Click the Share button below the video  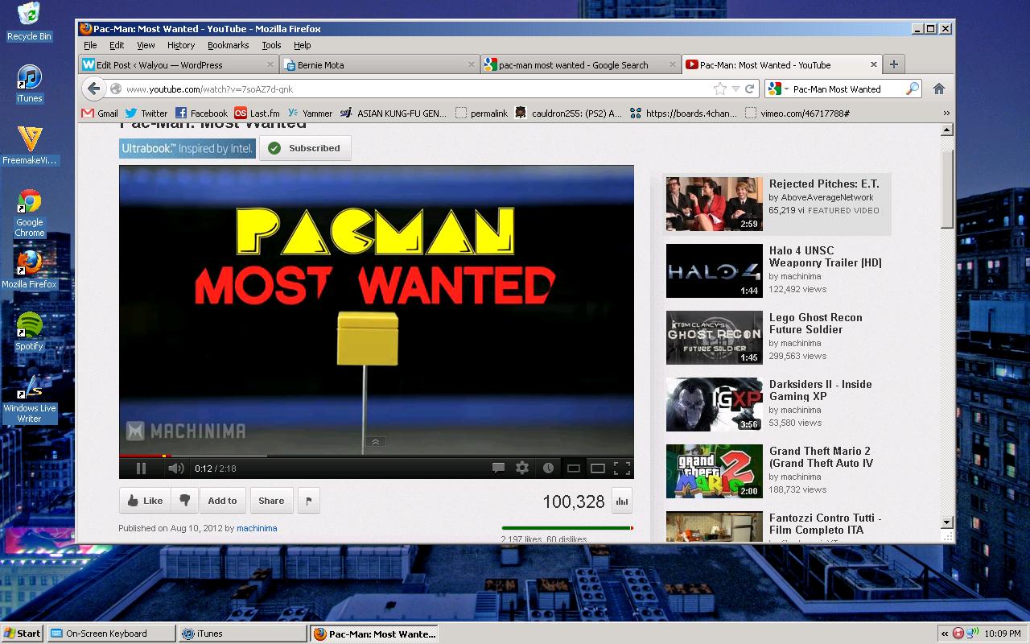pos(271,501)
